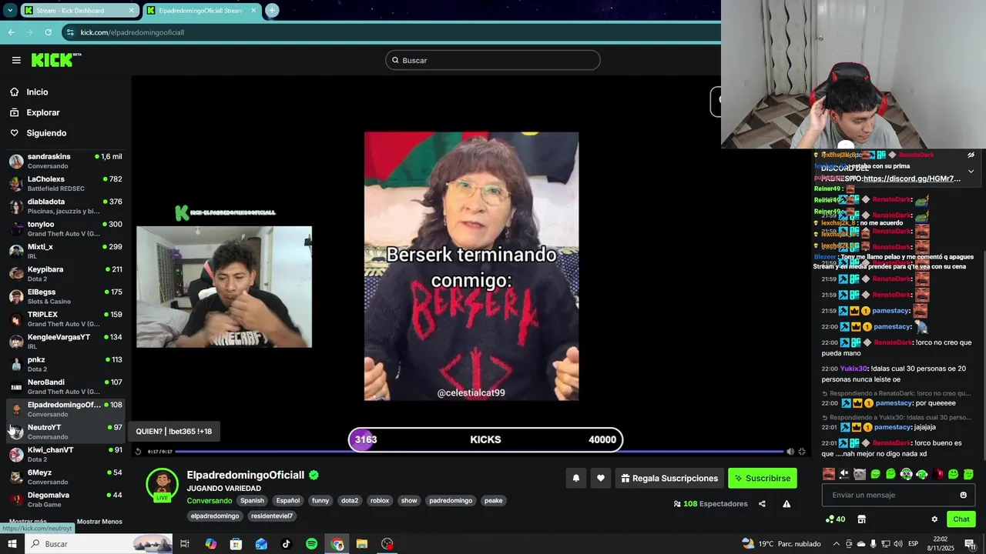
Task: Open NeutroYT channel
Action: 65,432
